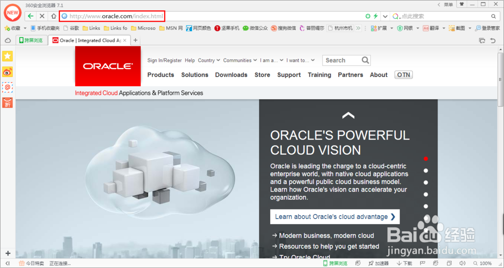The width and height of the screenshot is (504, 268).
Task: Collapse the hero panel with up chevron
Action: click(x=348, y=115)
